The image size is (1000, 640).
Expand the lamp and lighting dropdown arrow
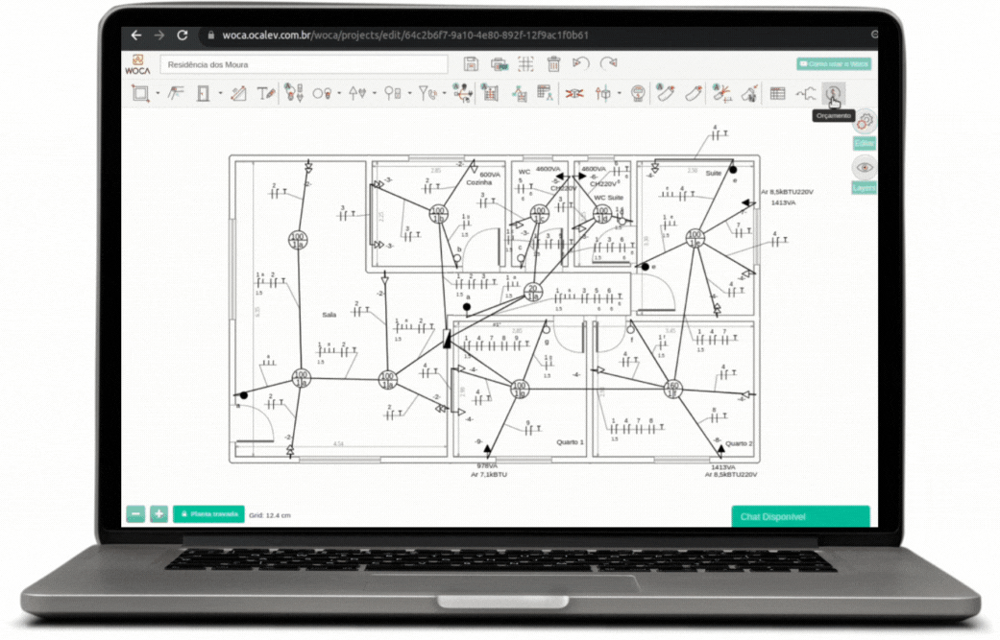click(339, 94)
